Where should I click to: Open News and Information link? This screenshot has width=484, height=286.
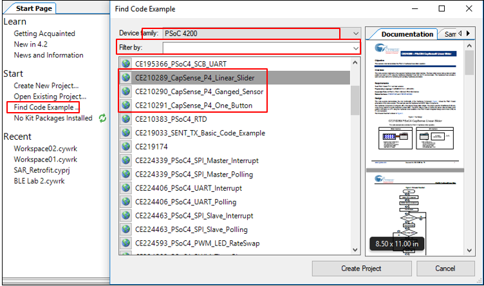point(48,55)
